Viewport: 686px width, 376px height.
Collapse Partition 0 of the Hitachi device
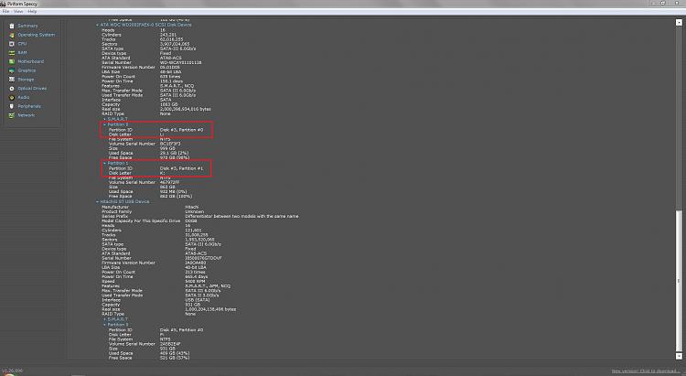click(104, 325)
